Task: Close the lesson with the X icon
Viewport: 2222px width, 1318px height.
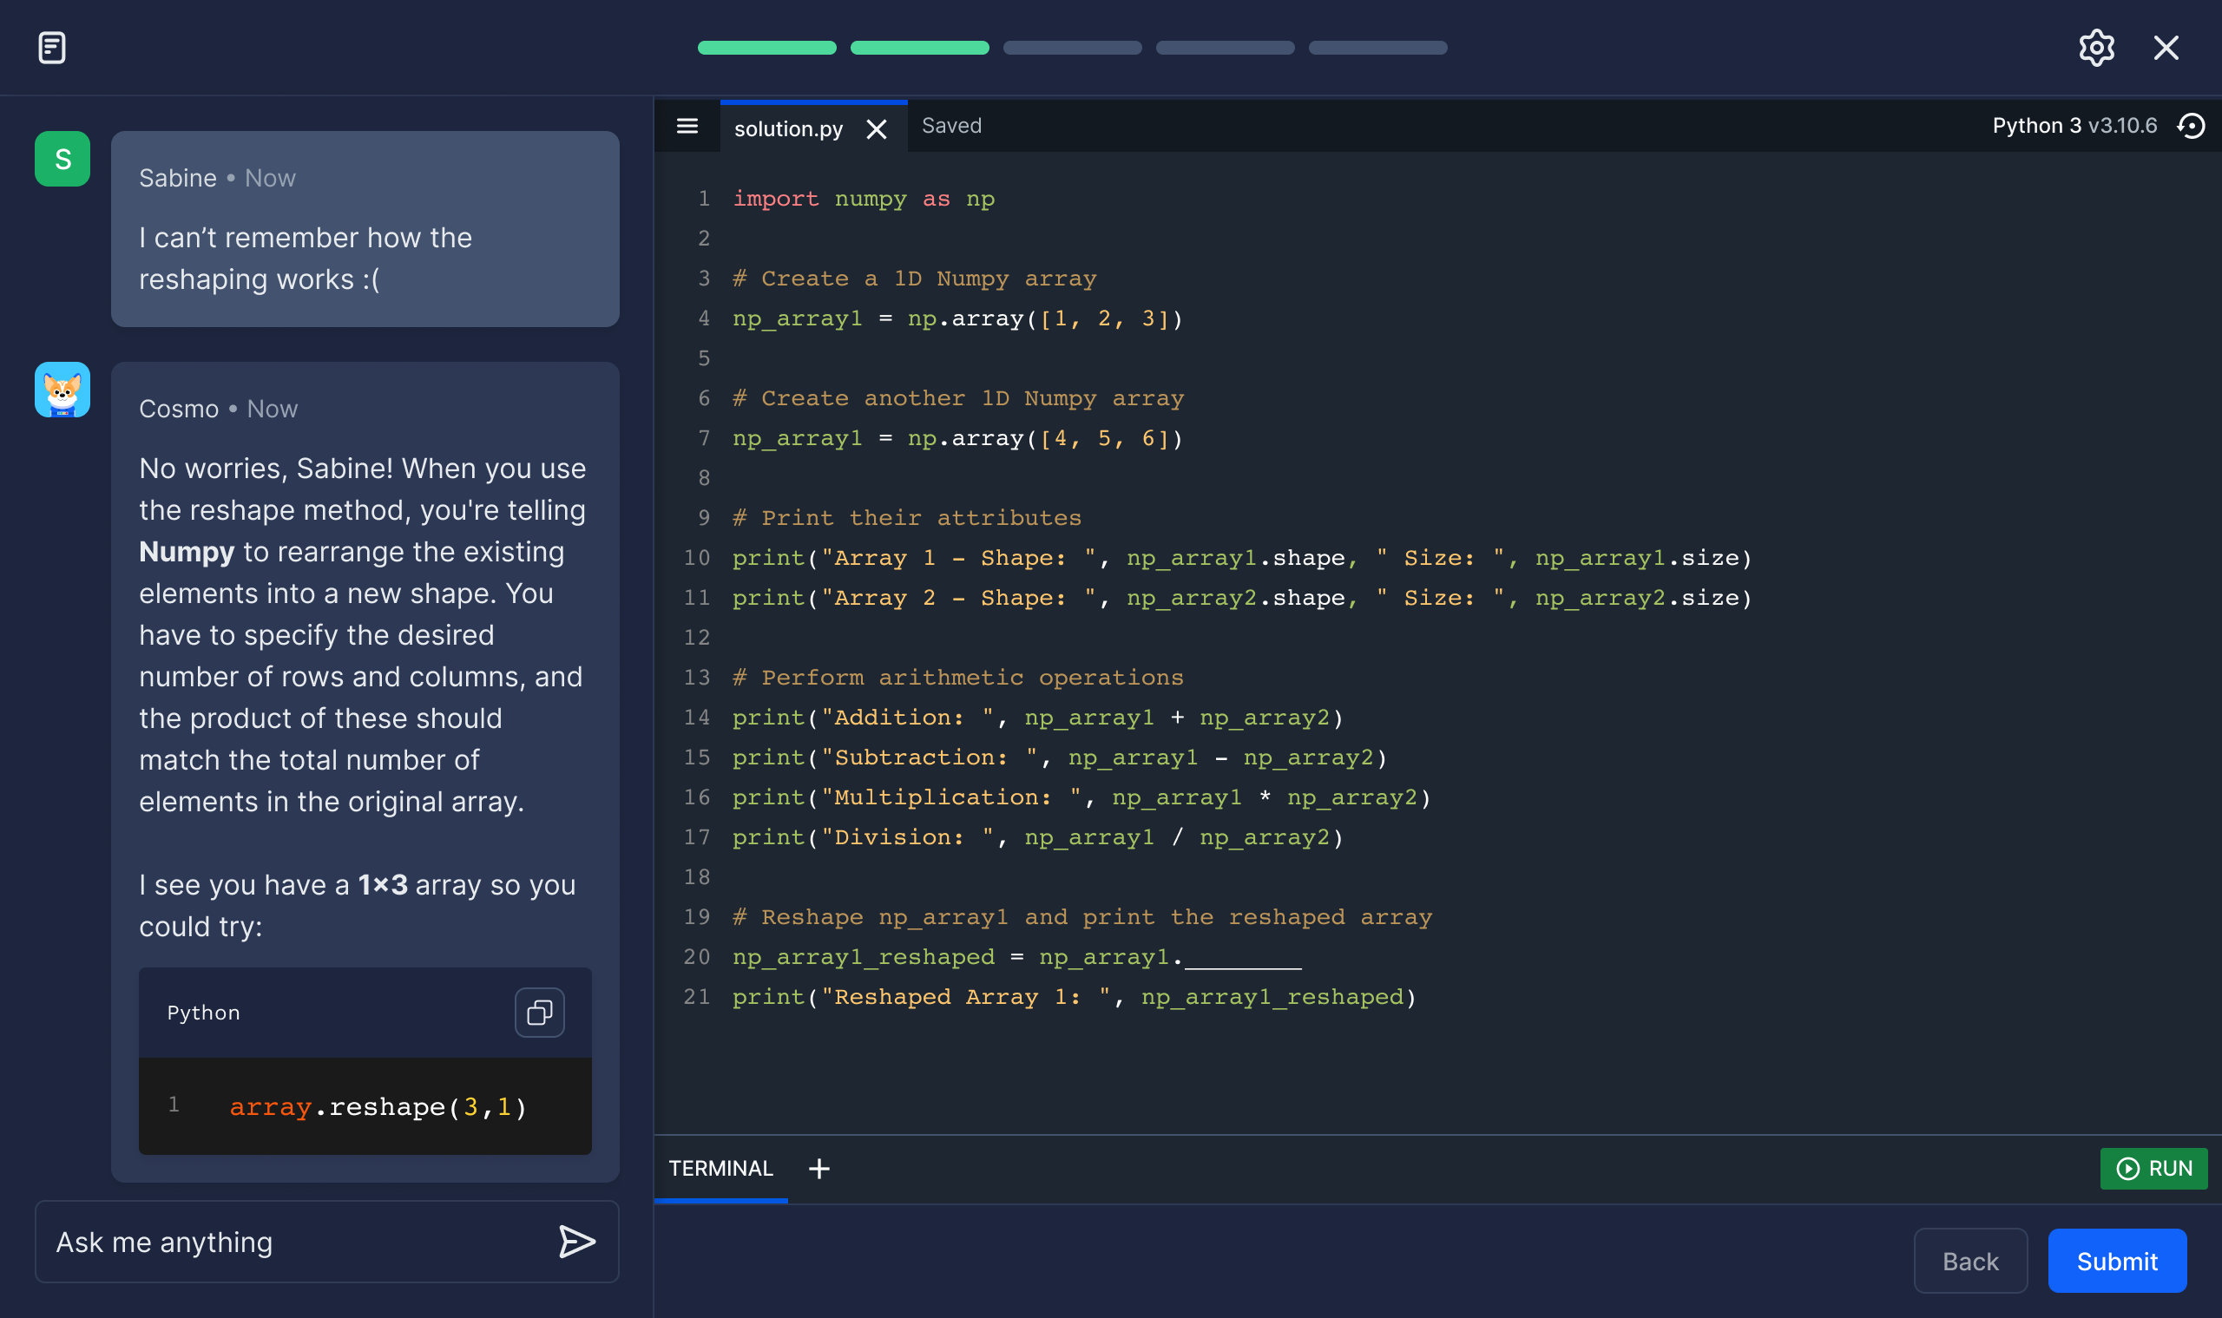Action: (x=2166, y=48)
